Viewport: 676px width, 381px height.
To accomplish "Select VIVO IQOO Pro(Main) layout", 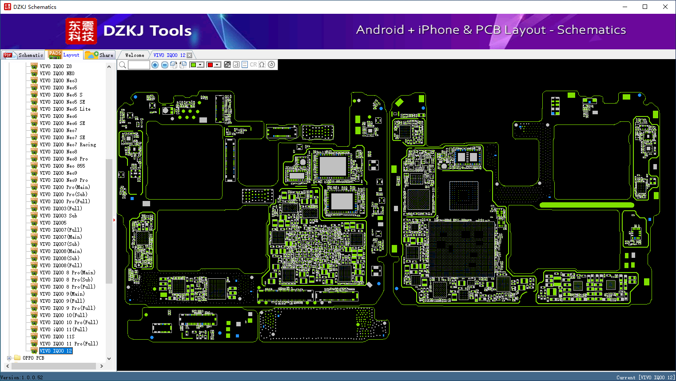I will [65, 187].
